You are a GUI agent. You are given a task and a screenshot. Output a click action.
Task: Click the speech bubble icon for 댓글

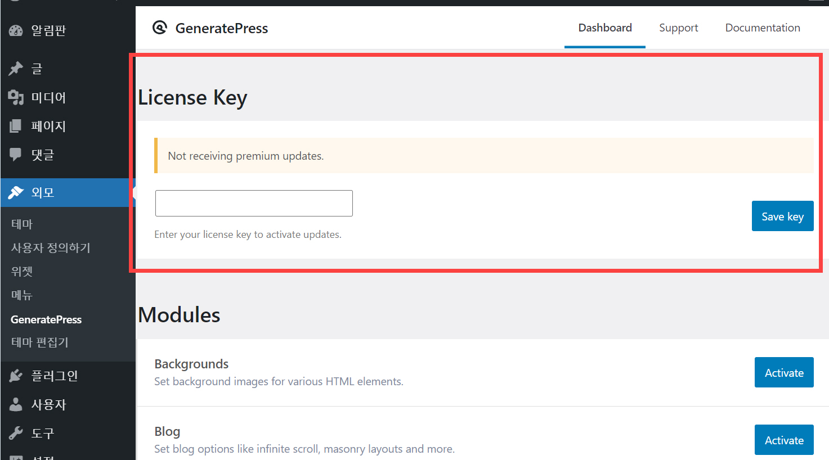point(16,154)
